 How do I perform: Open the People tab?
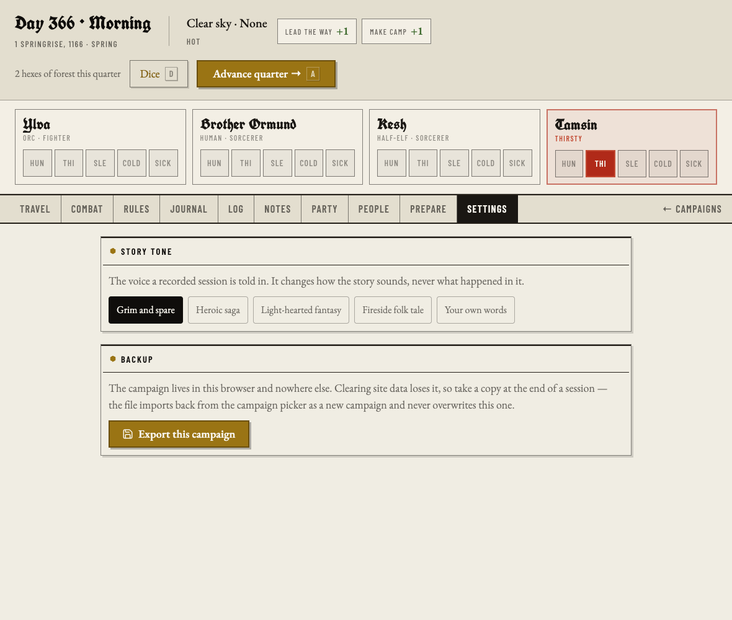374,209
